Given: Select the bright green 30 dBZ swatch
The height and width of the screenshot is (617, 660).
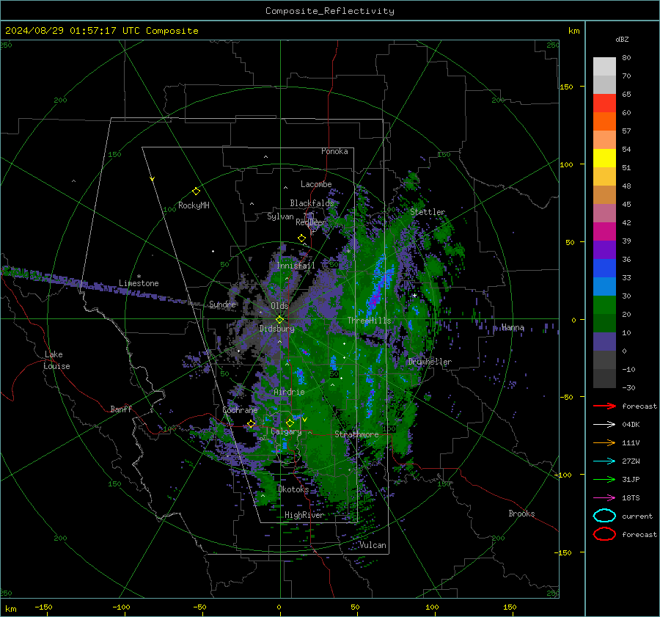Looking at the screenshot, I should click(604, 305).
